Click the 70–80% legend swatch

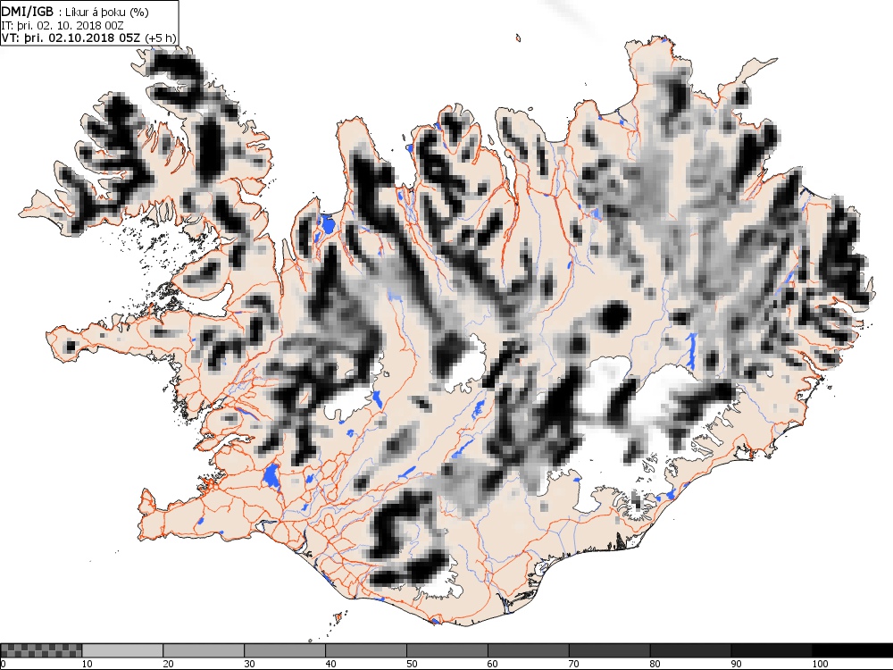point(609,650)
